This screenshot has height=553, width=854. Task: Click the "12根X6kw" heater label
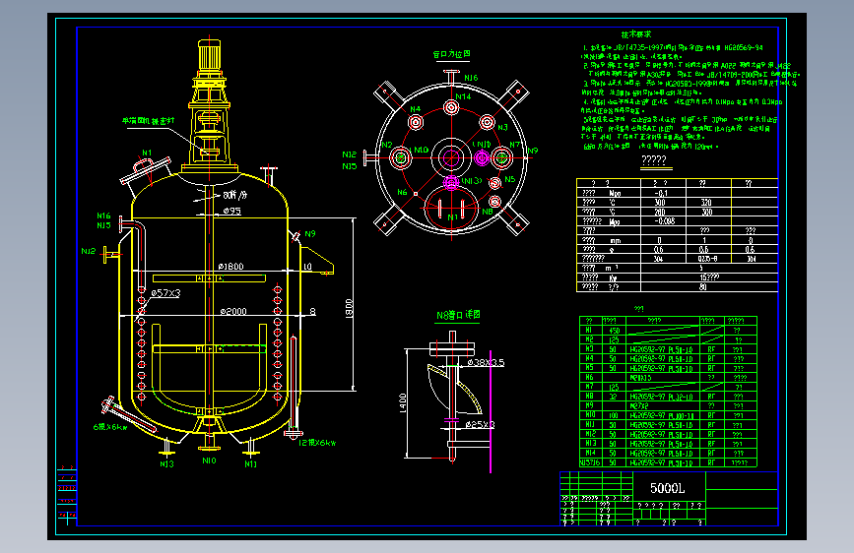coord(317,443)
